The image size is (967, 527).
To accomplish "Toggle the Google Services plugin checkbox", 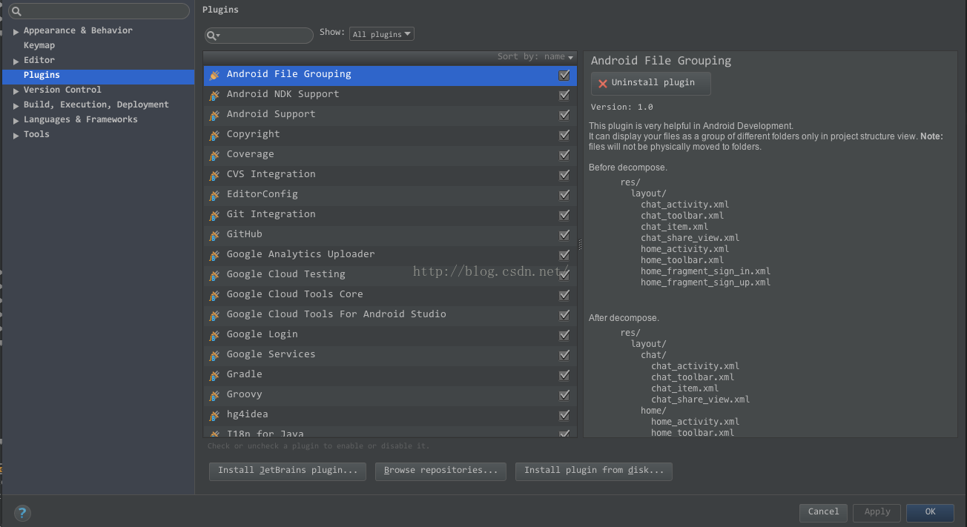I will coord(564,355).
